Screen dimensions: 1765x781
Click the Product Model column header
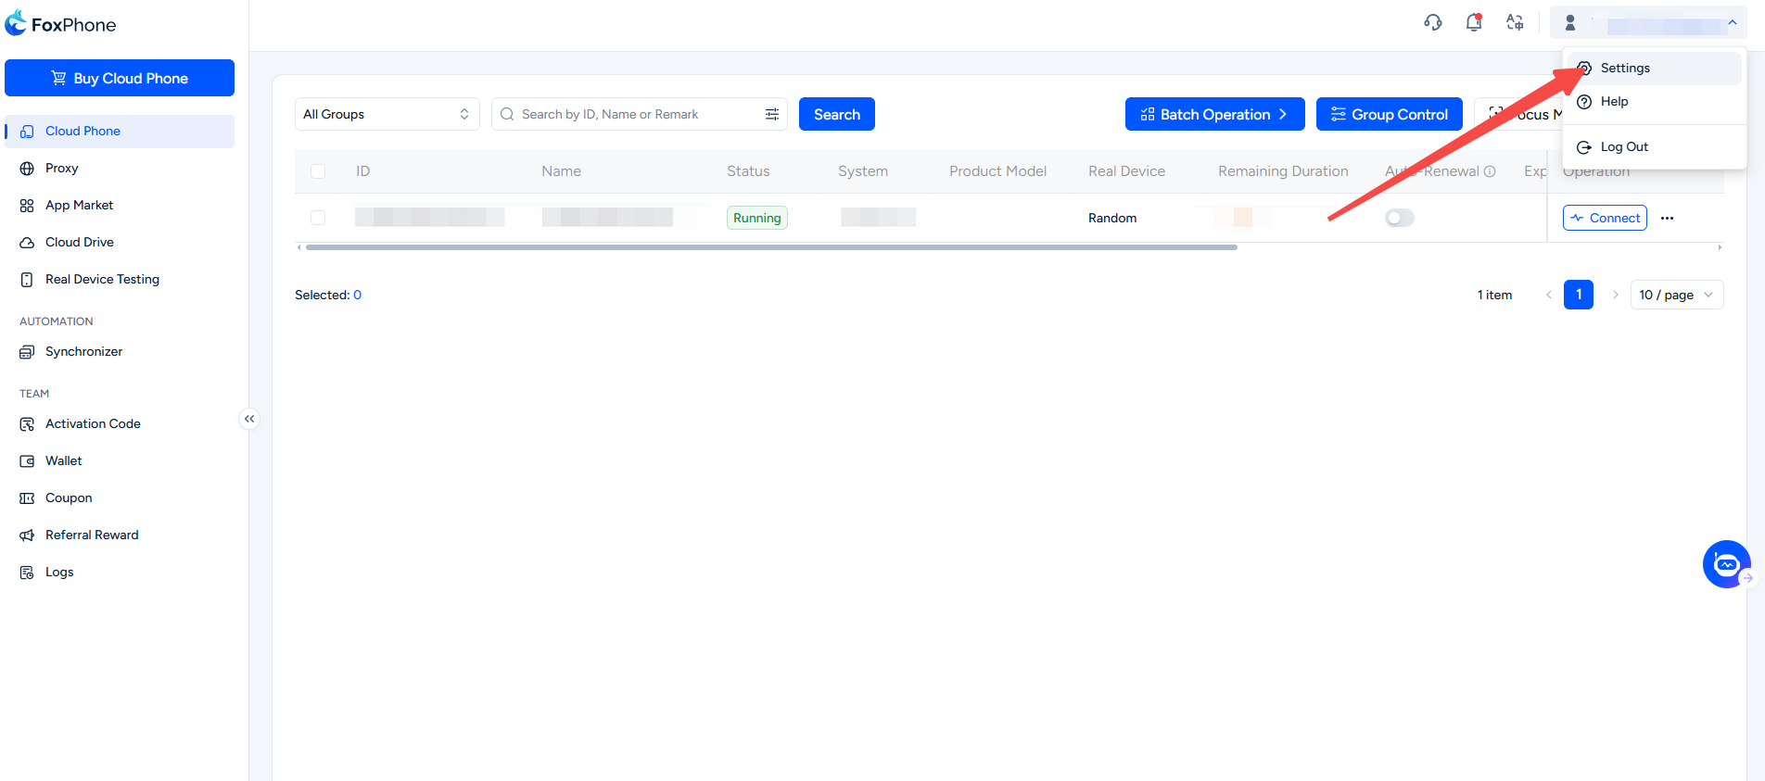point(997,171)
